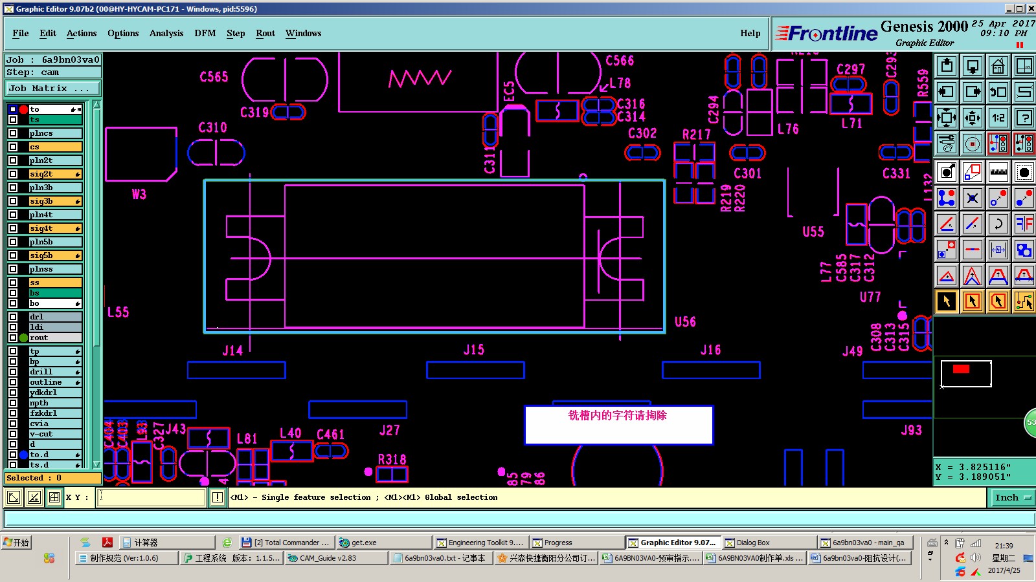Viewport: 1036px width, 582px height.
Task: Click the mirrored F icon
Action: tap(1024, 224)
